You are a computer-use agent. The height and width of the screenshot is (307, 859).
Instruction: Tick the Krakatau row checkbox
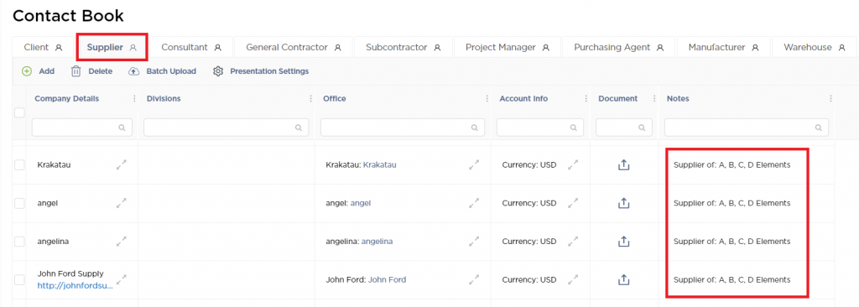(x=19, y=165)
